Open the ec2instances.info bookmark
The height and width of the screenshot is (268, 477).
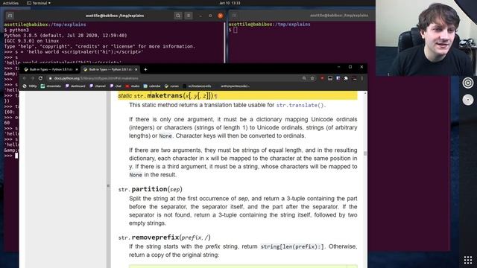(197, 86)
